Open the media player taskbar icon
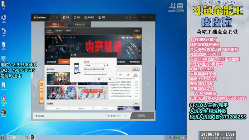Image resolution: width=249 pixels, height=140 pixels. tap(20, 138)
